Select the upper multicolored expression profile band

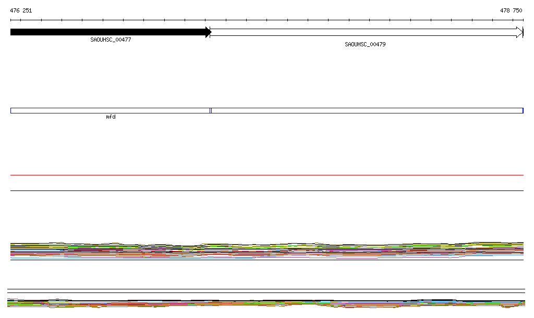(267, 250)
